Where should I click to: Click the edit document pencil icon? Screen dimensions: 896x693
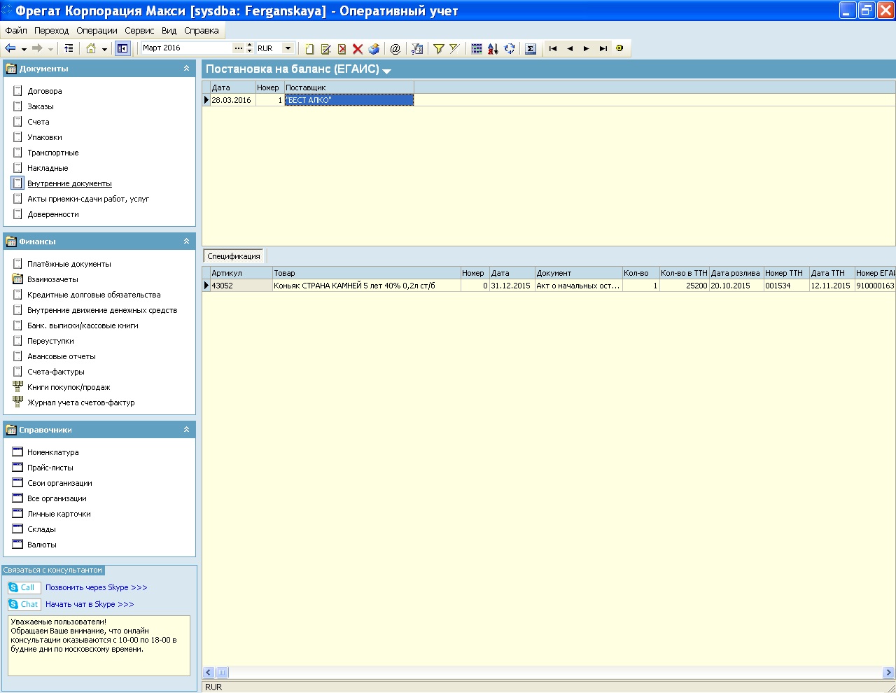[325, 48]
